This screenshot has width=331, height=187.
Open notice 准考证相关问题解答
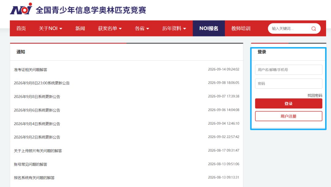(31, 70)
